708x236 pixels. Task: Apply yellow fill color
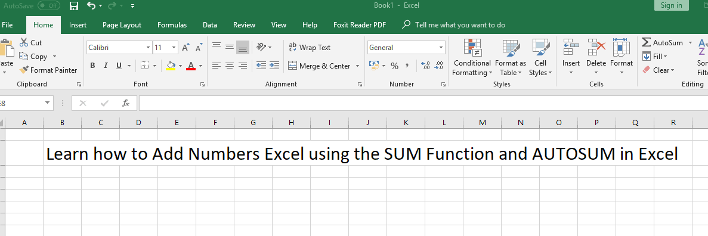tap(171, 66)
